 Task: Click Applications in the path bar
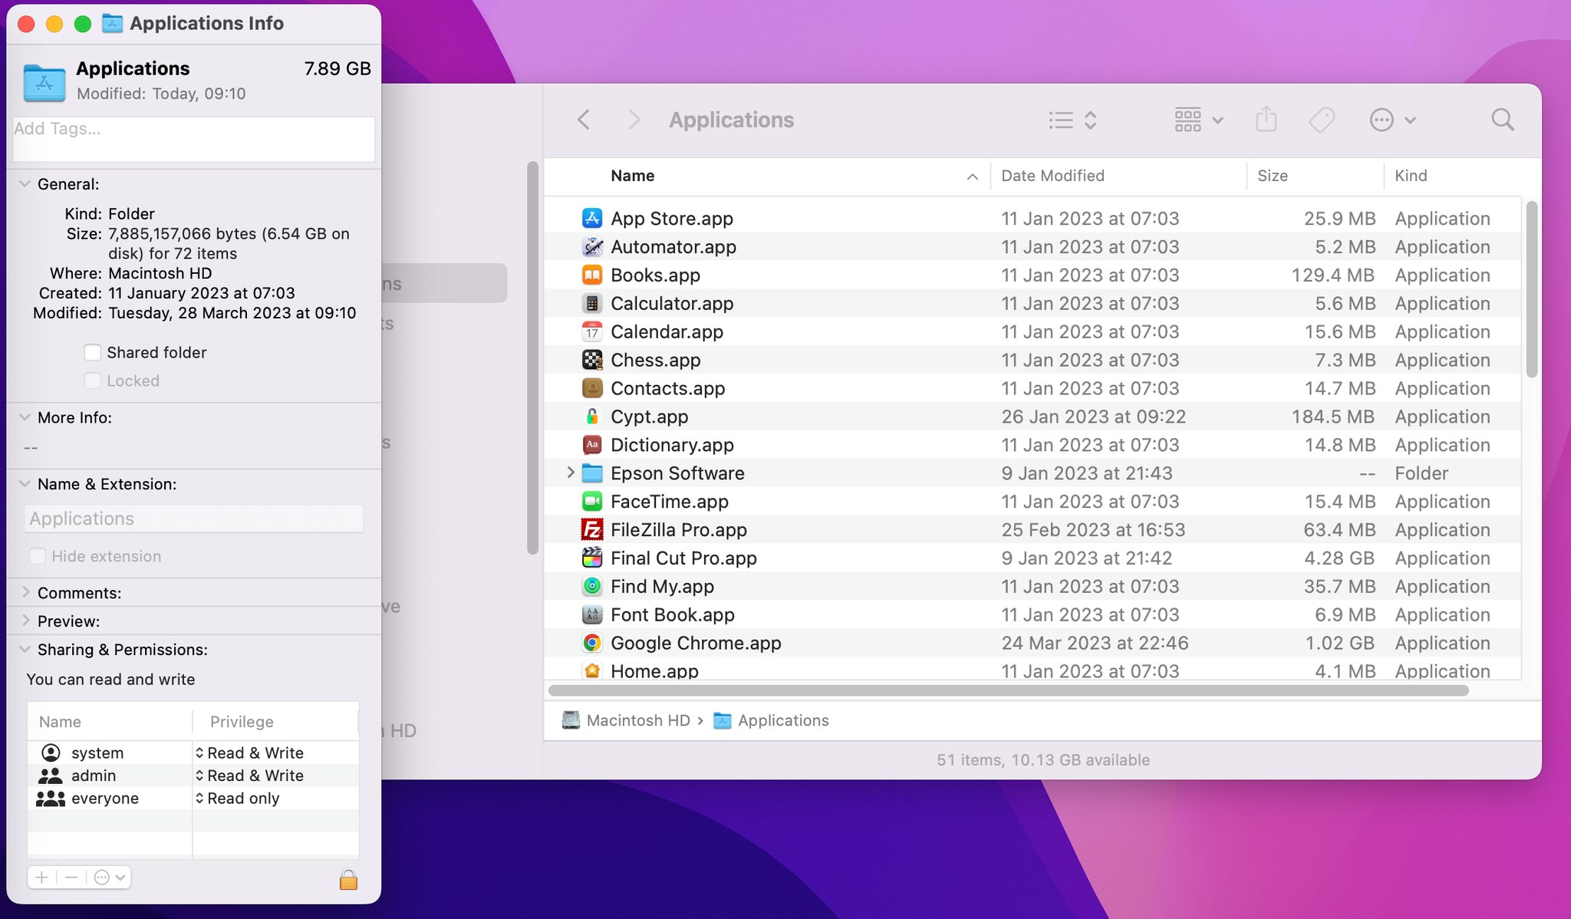click(772, 720)
